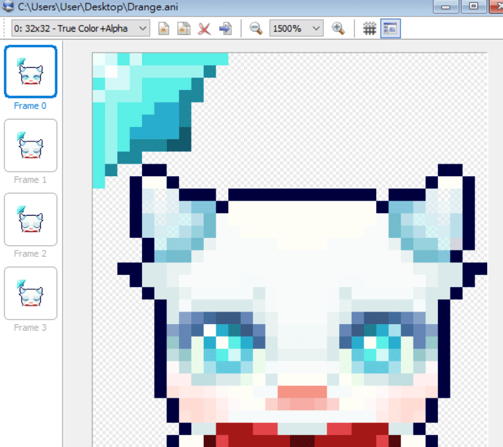The width and height of the screenshot is (503, 447).
Task: Click the Frame 1 label
Action: pyautogui.click(x=30, y=179)
